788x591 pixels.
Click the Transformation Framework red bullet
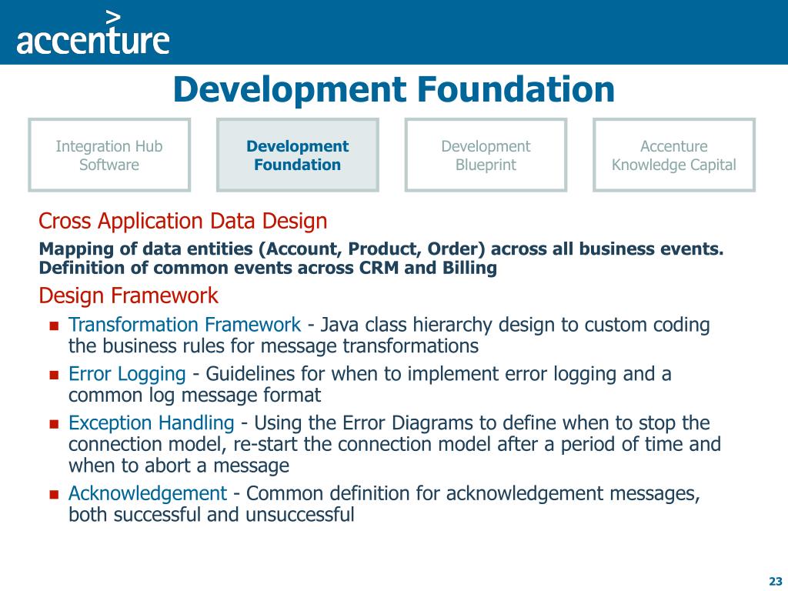point(55,326)
